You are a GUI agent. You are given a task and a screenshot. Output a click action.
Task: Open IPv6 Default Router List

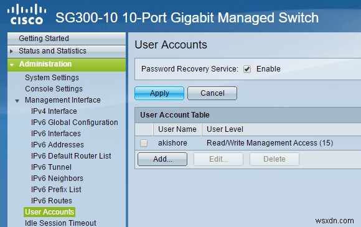pyautogui.click(x=71, y=156)
